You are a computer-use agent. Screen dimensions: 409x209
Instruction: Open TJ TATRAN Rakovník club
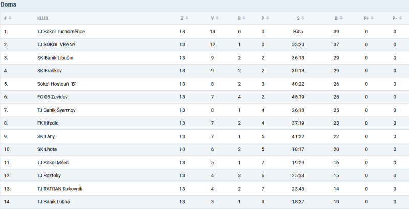pos(60,189)
